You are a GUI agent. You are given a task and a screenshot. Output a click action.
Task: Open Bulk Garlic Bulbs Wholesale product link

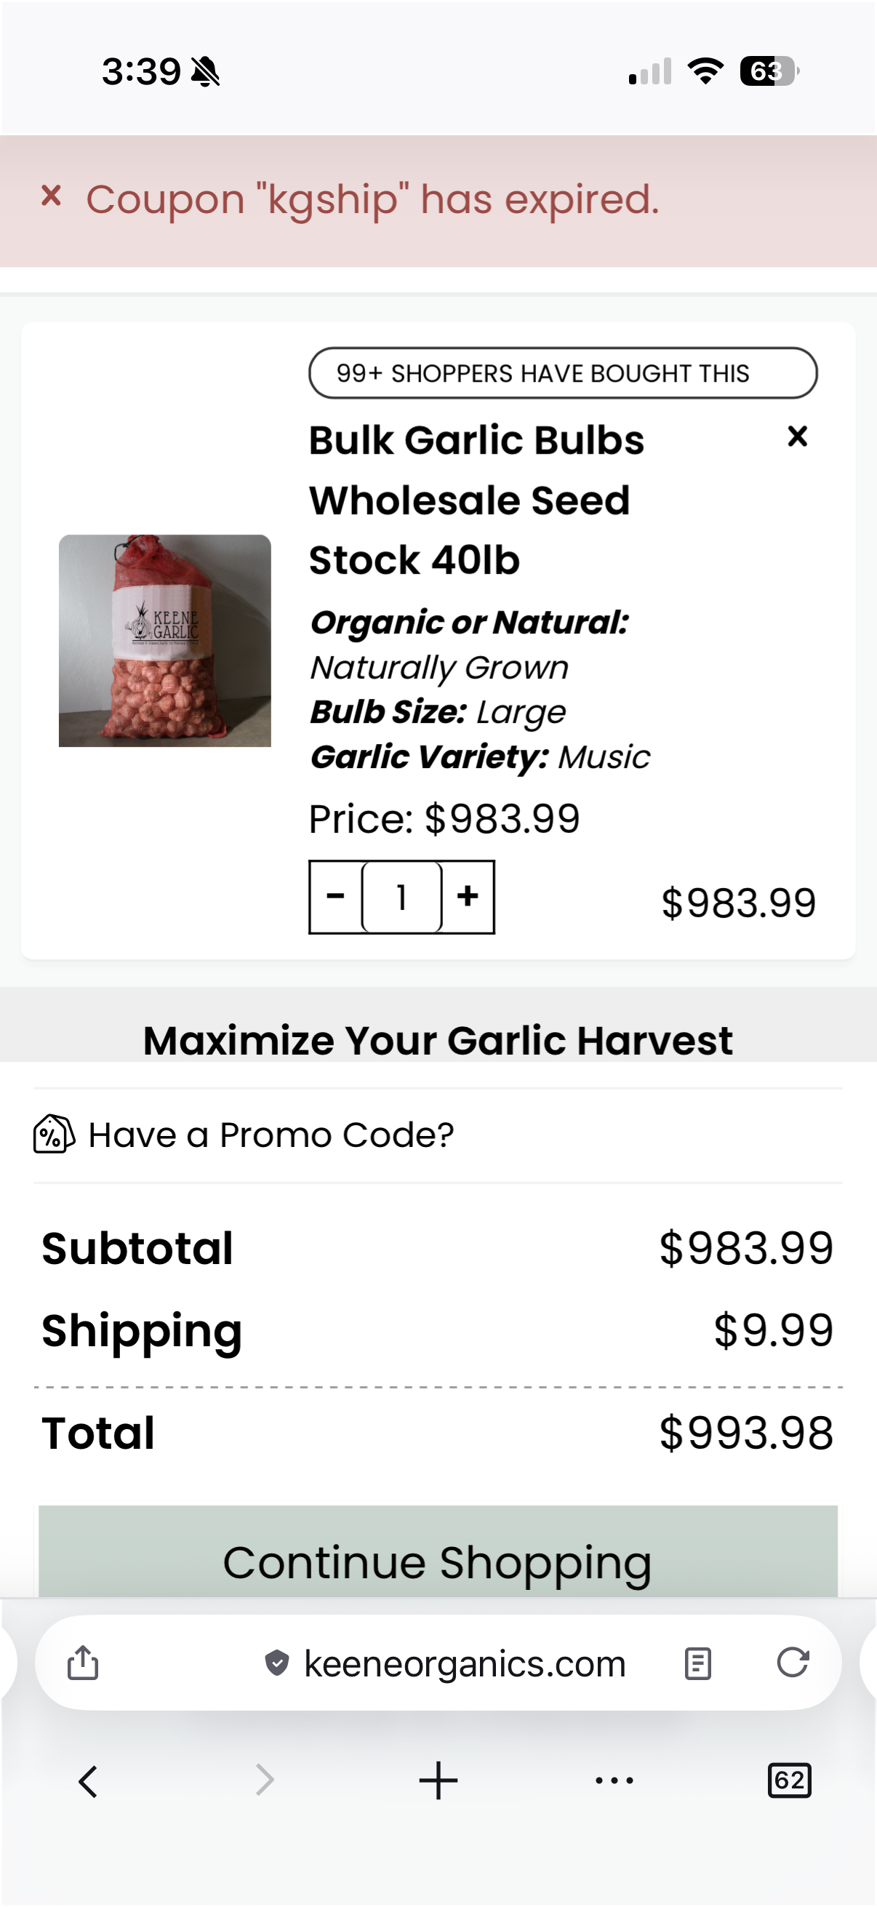[476, 500]
